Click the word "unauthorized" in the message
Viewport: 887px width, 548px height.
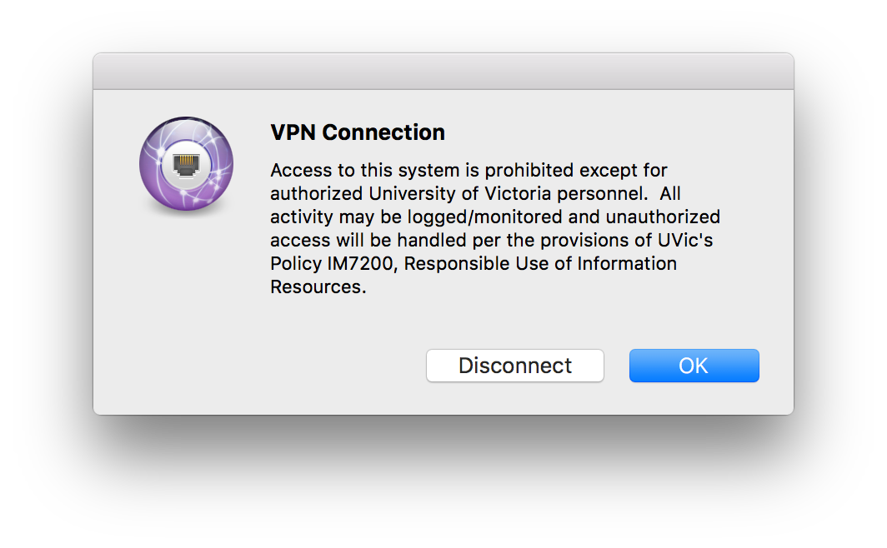coord(663,217)
